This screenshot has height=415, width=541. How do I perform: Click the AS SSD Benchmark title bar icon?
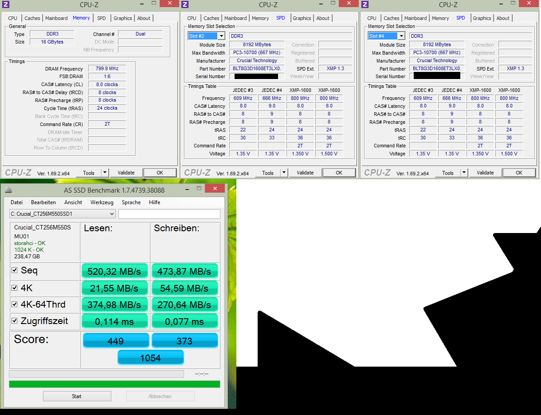click(8, 190)
